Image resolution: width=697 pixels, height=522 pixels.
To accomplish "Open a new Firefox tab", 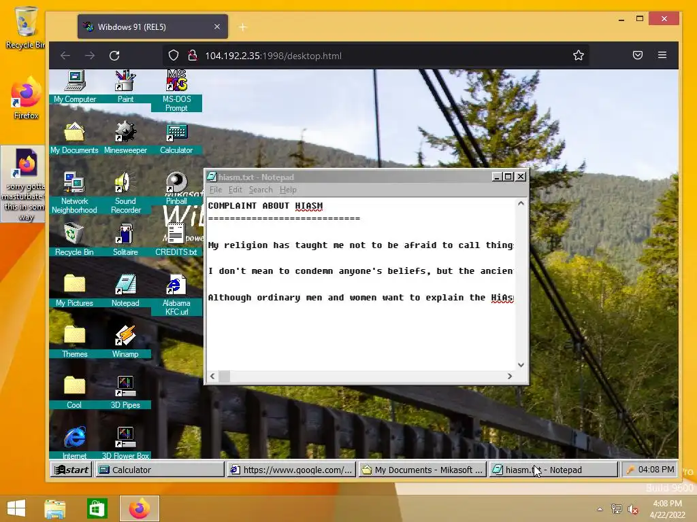I will (243, 27).
